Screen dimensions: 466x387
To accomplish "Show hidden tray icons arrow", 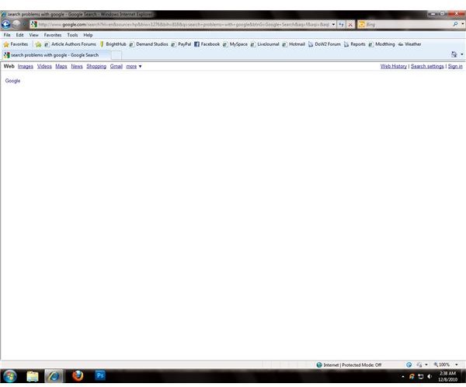I will tap(403, 377).
